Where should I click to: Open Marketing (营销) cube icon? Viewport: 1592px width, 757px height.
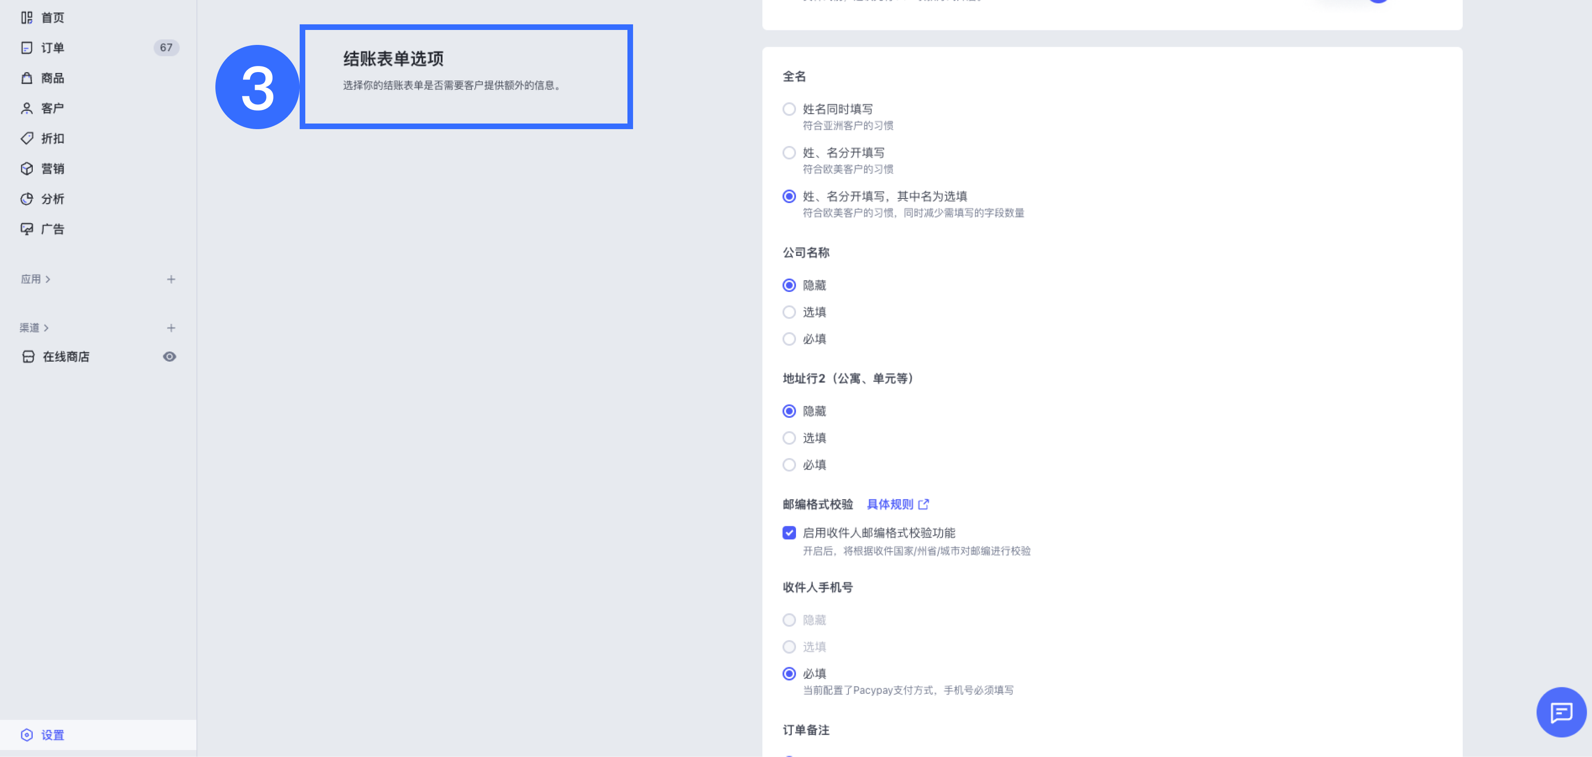tap(27, 168)
